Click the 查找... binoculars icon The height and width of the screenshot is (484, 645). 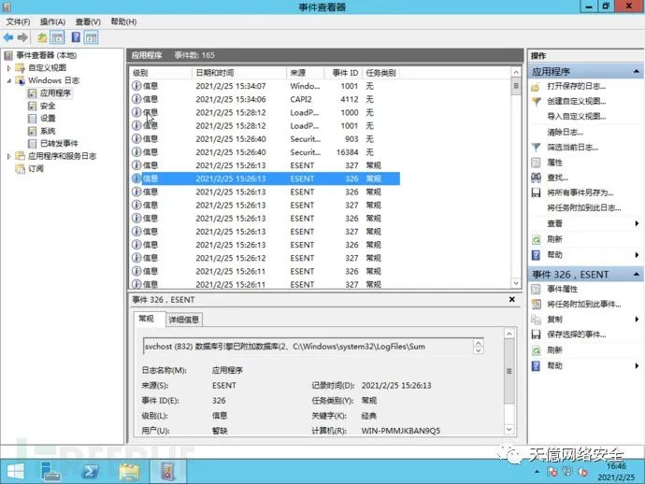pos(536,178)
